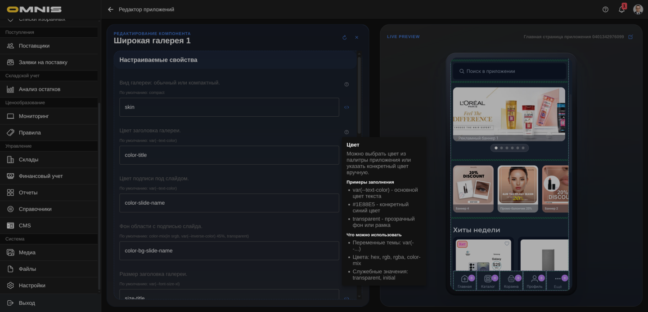Click the user avatar in header
Image resolution: width=648 pixels, height=312 pixels.
click(638, 9)
